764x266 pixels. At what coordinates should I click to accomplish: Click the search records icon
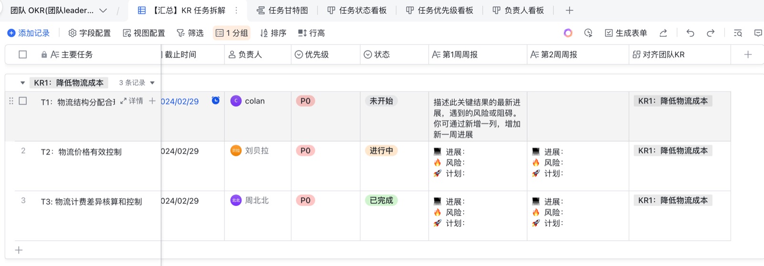738,33
